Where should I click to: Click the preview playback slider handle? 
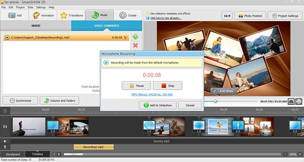point(215,101)
